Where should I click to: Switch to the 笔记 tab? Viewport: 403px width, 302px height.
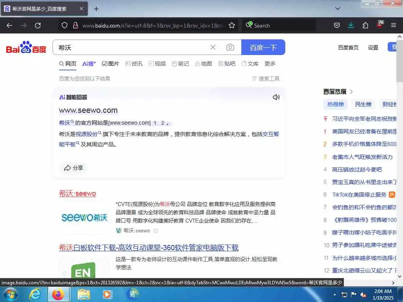(180, 64)
